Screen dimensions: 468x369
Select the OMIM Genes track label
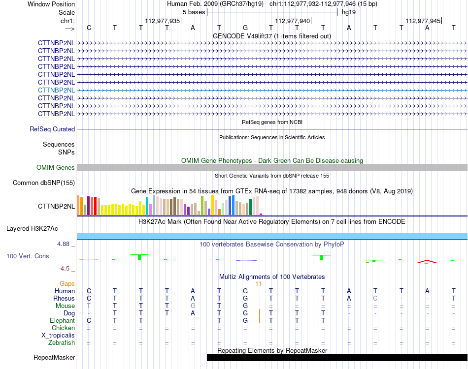[55, 167]
